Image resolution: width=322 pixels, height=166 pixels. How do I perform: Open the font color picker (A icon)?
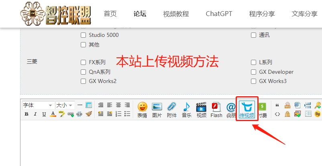(53, 114)
